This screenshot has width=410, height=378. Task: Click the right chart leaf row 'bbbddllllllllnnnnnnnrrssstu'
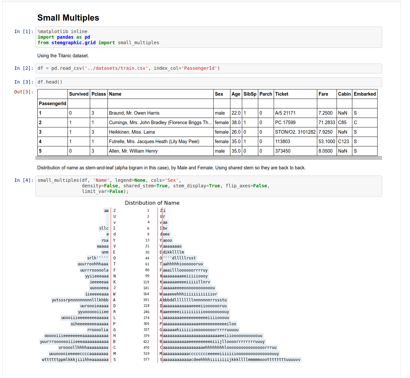coord(195,300)
